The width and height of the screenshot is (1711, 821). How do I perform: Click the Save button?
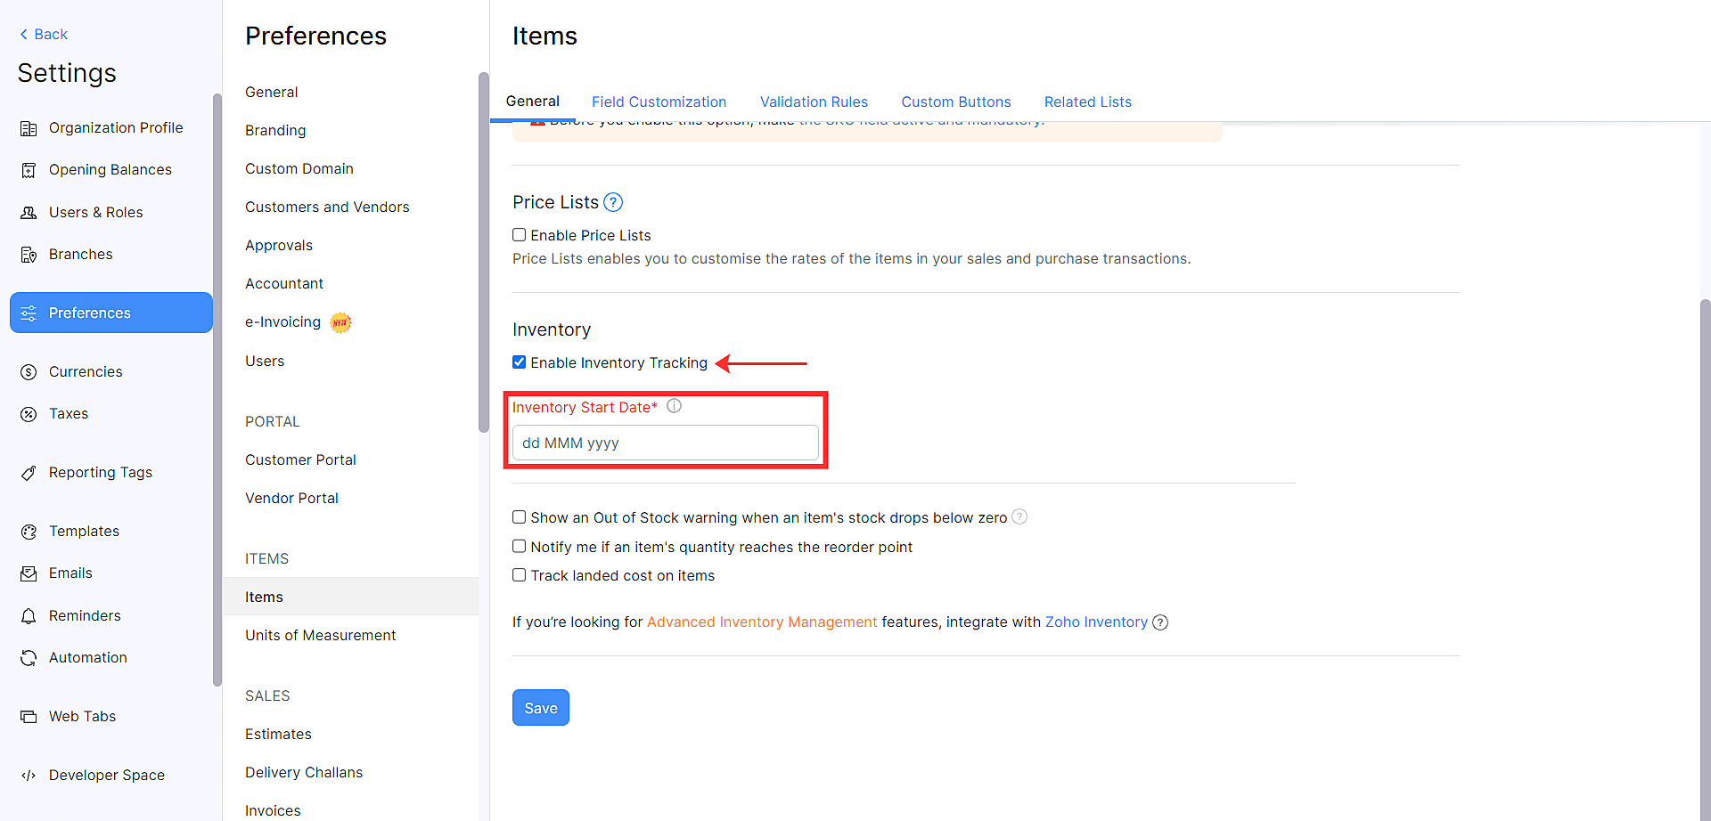coord(540,707)
